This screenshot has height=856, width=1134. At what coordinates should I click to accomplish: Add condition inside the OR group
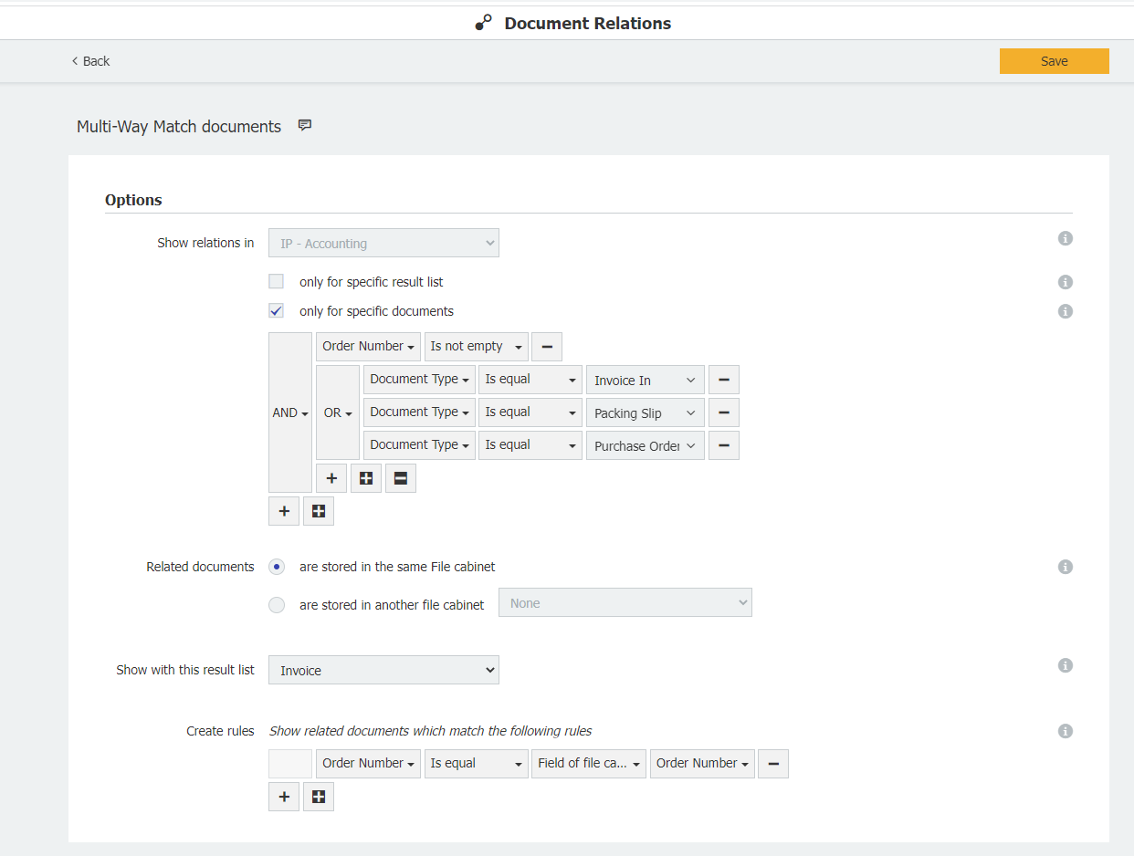click(x=331, y=478)
